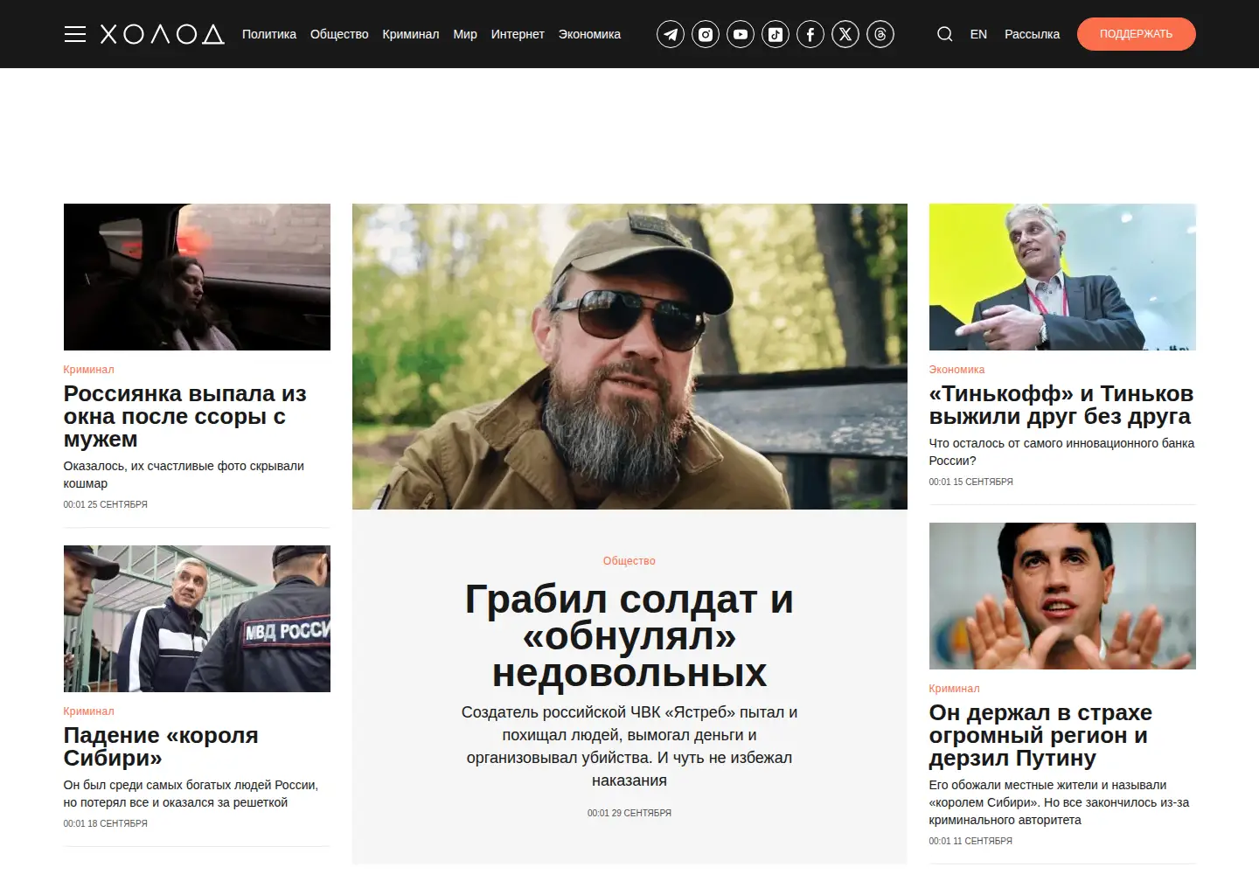Viewport: 1259px width, 874px height.
Task: Go to the Мир section
Action: 465,34
